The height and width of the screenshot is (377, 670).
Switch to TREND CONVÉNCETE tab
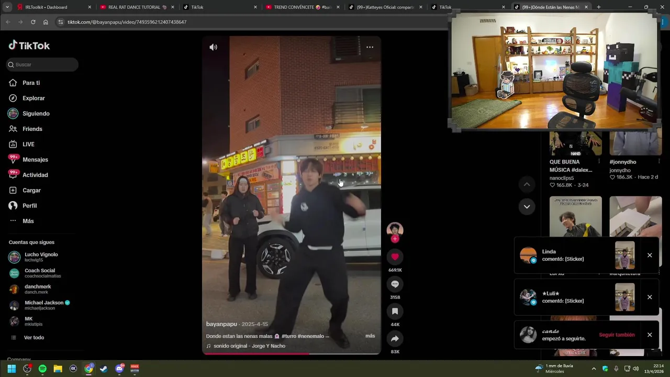click(x=303, y=7)
